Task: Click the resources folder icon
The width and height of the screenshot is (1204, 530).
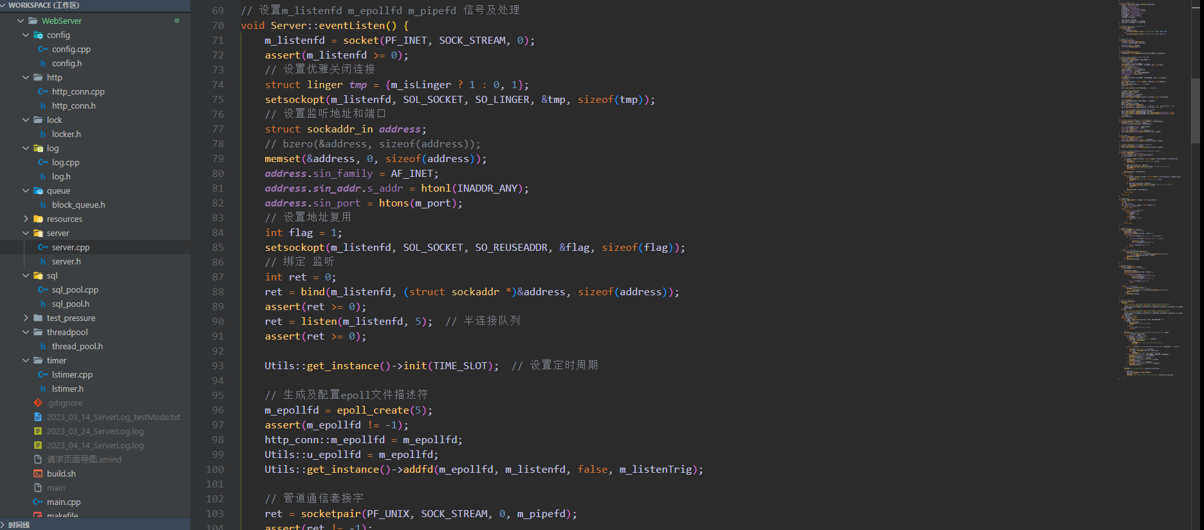Action: click(38, 219)
